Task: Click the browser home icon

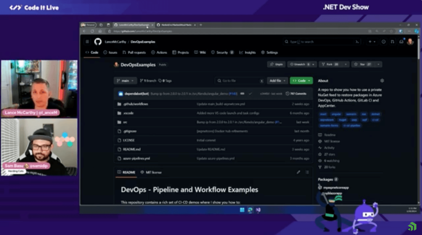Action: click(100, 31)
